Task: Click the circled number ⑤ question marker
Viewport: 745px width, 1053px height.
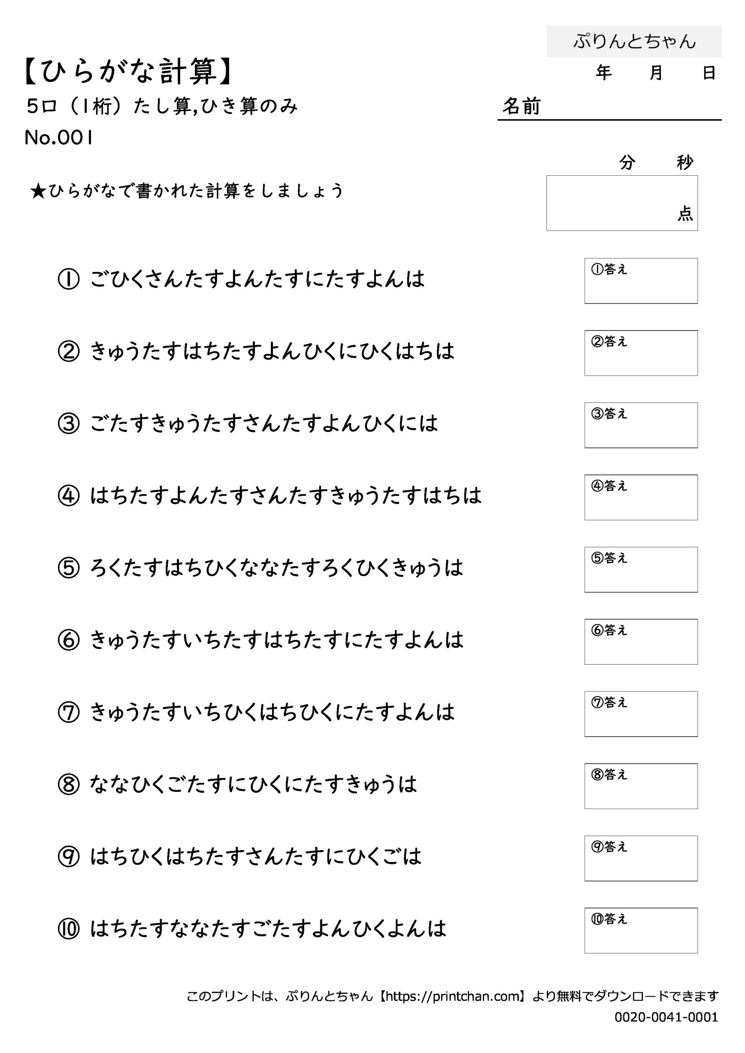Action: (x=69, y=568)
